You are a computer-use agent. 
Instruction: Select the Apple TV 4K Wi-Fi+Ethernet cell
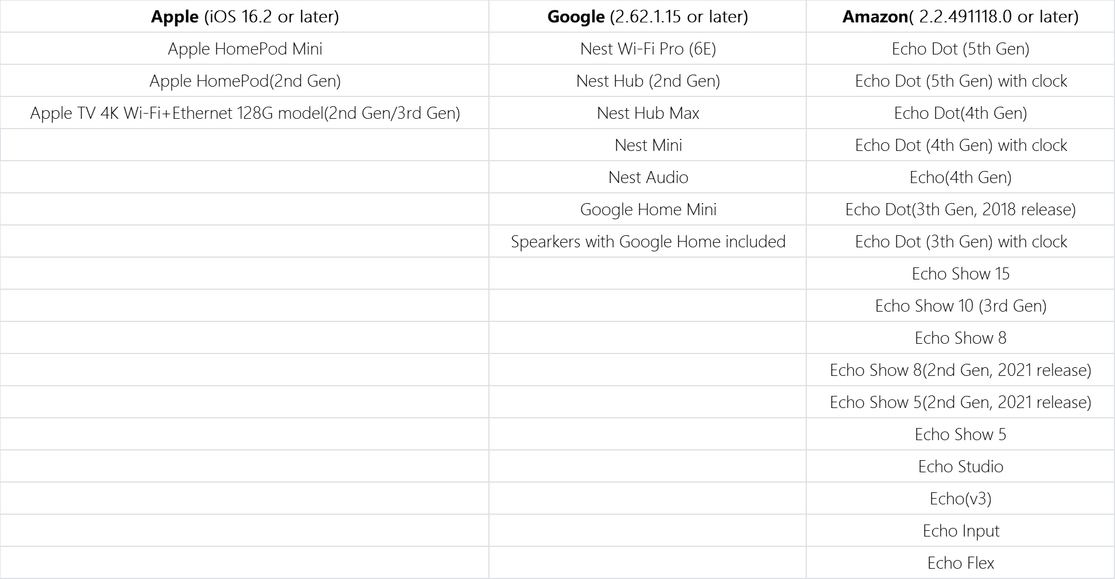click(245, 113)
